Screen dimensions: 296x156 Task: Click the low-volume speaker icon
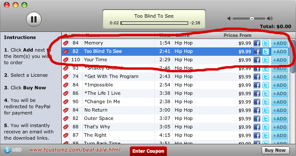tap(229, 18)
